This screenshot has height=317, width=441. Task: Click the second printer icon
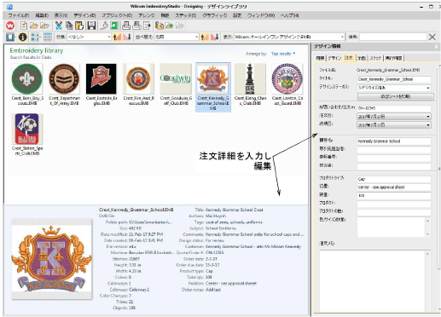point(136,26)
